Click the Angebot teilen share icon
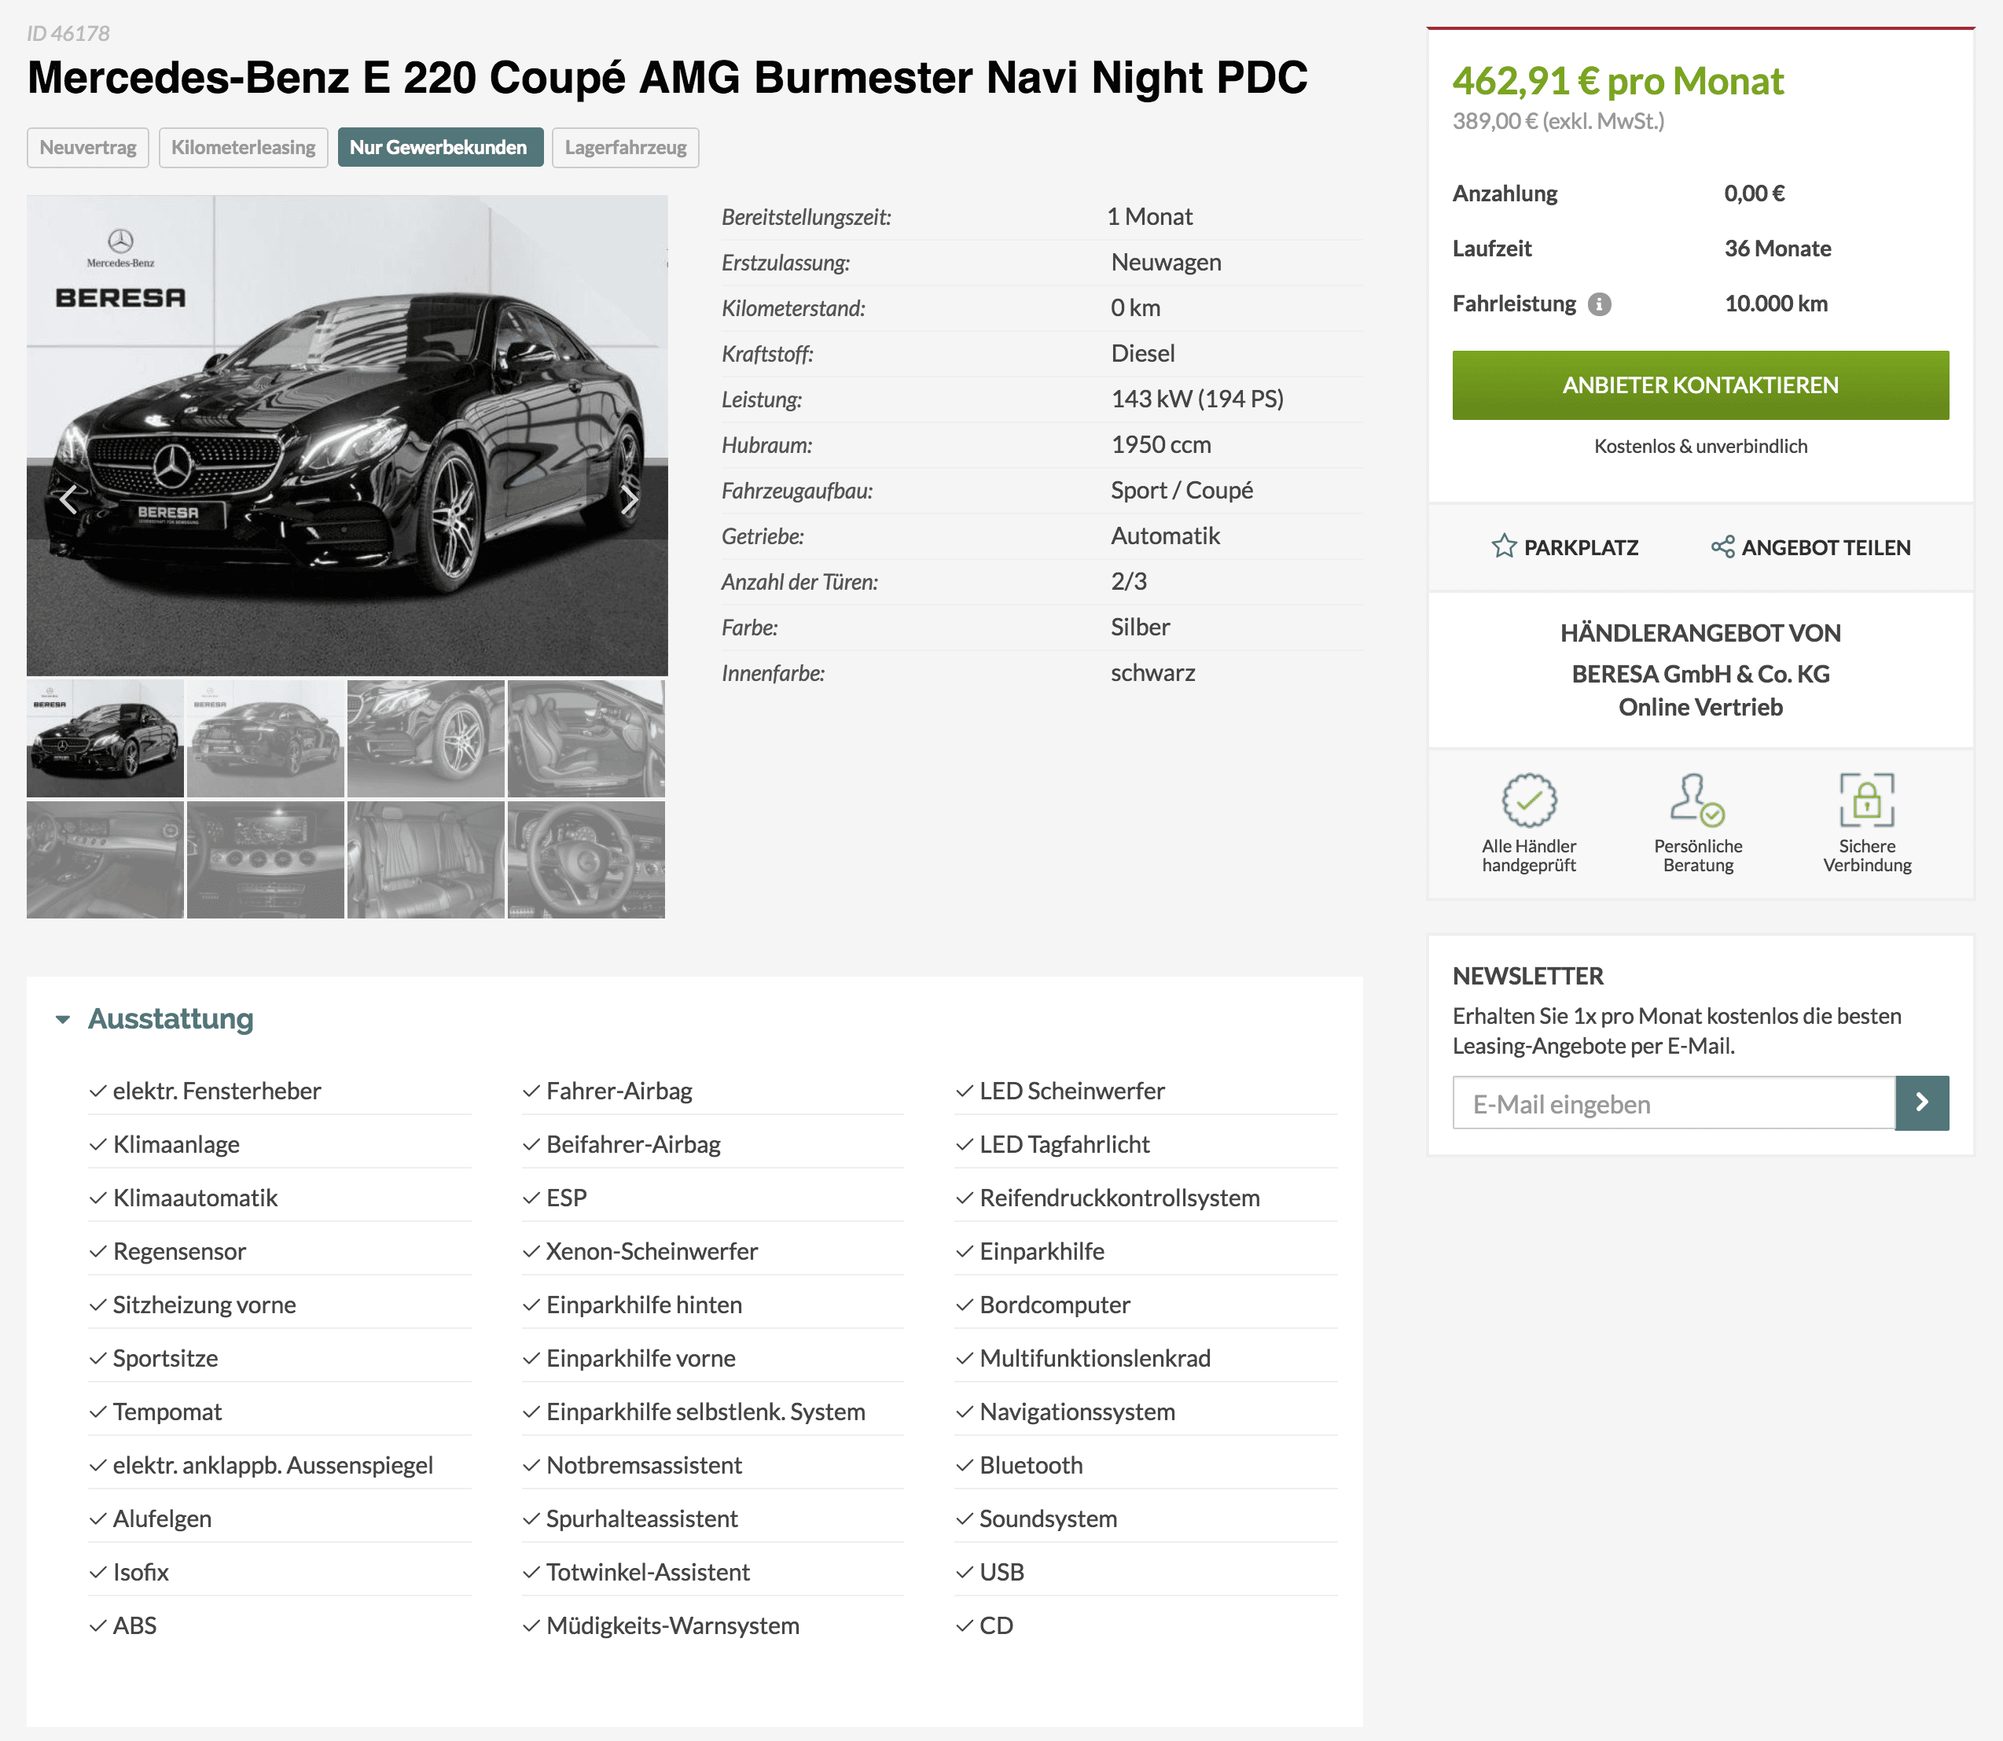This screenshot has width=2003, height=1741. pos(1722,547)
